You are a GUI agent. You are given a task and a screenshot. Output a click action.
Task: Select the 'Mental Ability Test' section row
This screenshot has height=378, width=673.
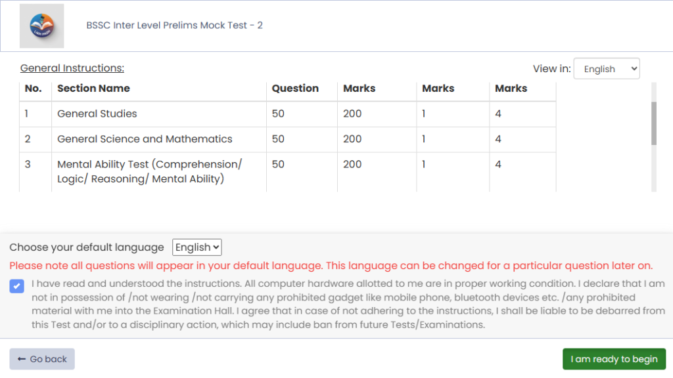(x=149, y=171)
